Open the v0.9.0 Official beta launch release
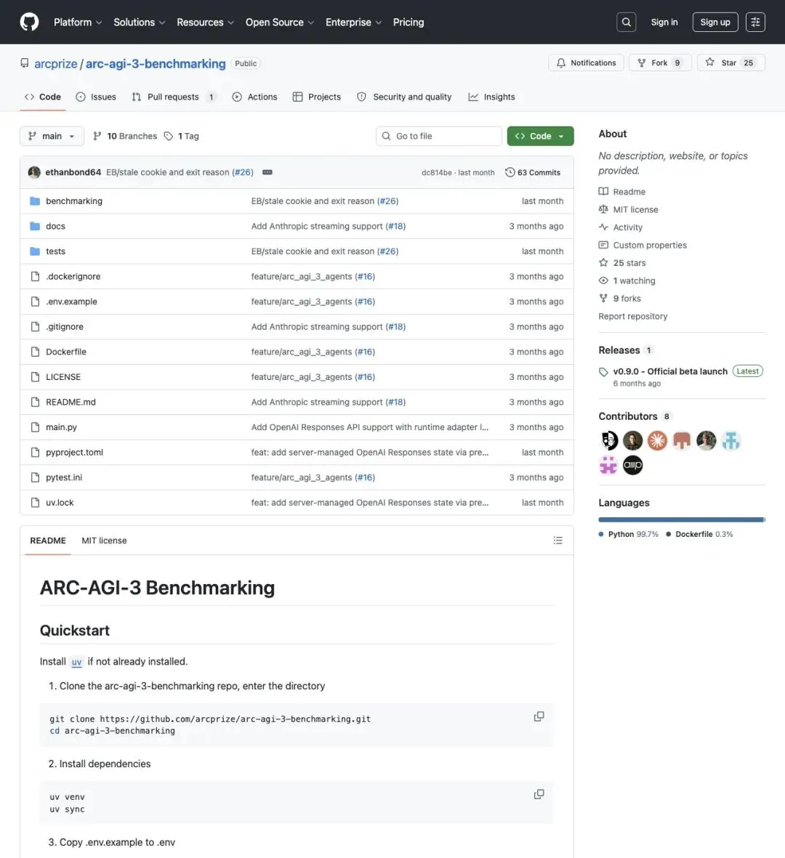Viewport: 785px width, 858px height. [670, 371]
